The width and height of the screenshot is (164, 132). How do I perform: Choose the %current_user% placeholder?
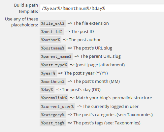tap(57, 107)
